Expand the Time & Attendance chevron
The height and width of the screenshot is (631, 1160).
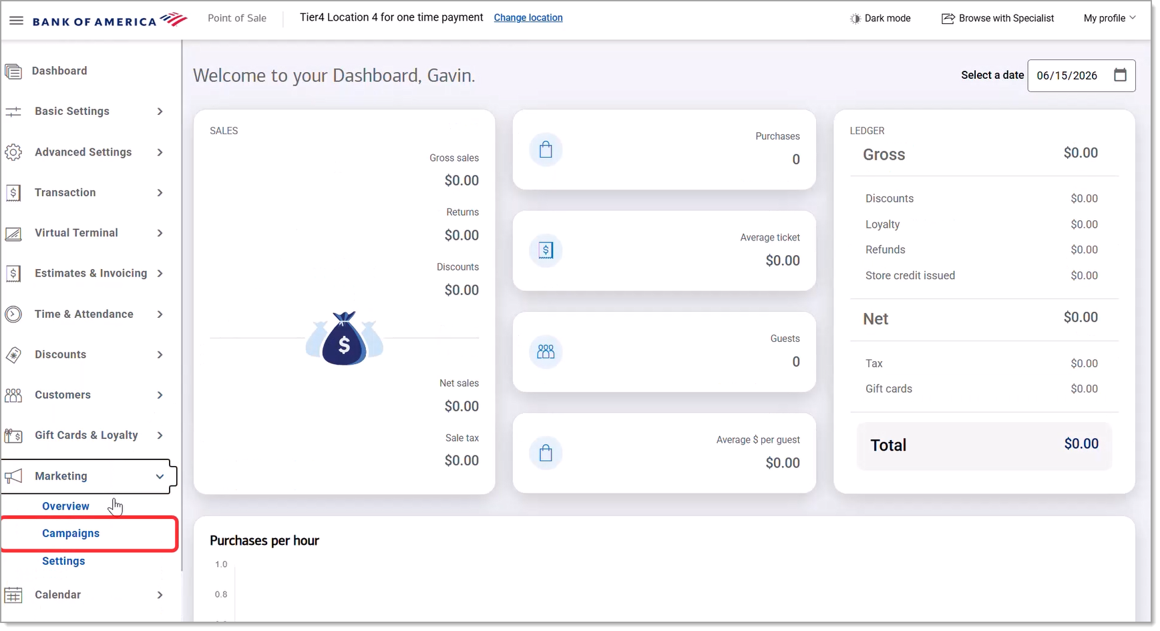click(x=160, y=314)
